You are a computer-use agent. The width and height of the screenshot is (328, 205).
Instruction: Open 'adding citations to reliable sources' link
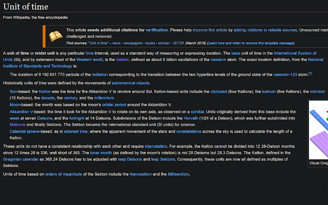tap(265, 30)
